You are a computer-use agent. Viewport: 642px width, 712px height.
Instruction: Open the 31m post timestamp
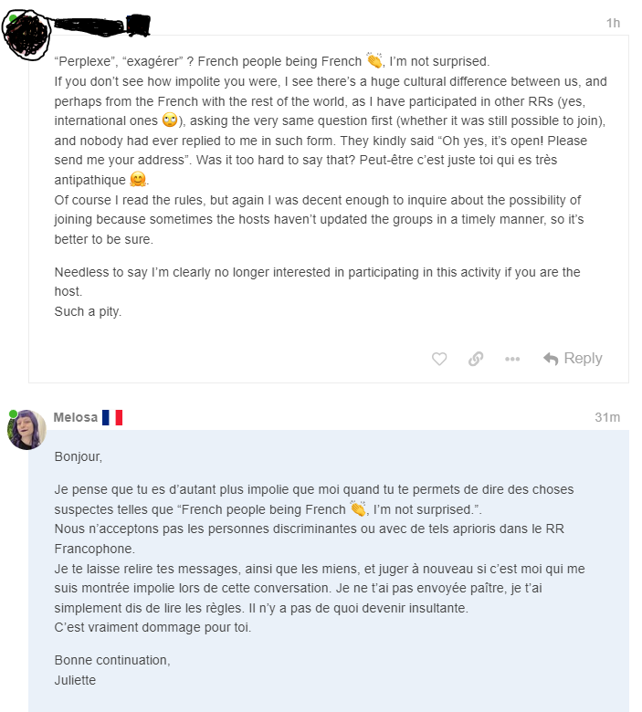click(x=606, y=417)
